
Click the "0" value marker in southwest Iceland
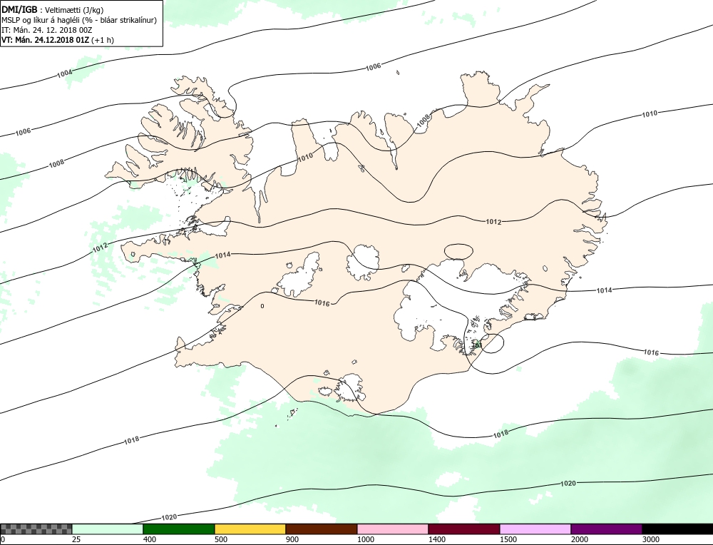click(x=262, y=306)
